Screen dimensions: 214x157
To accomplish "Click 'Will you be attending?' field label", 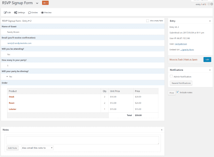I will click(x=13, y=49).
